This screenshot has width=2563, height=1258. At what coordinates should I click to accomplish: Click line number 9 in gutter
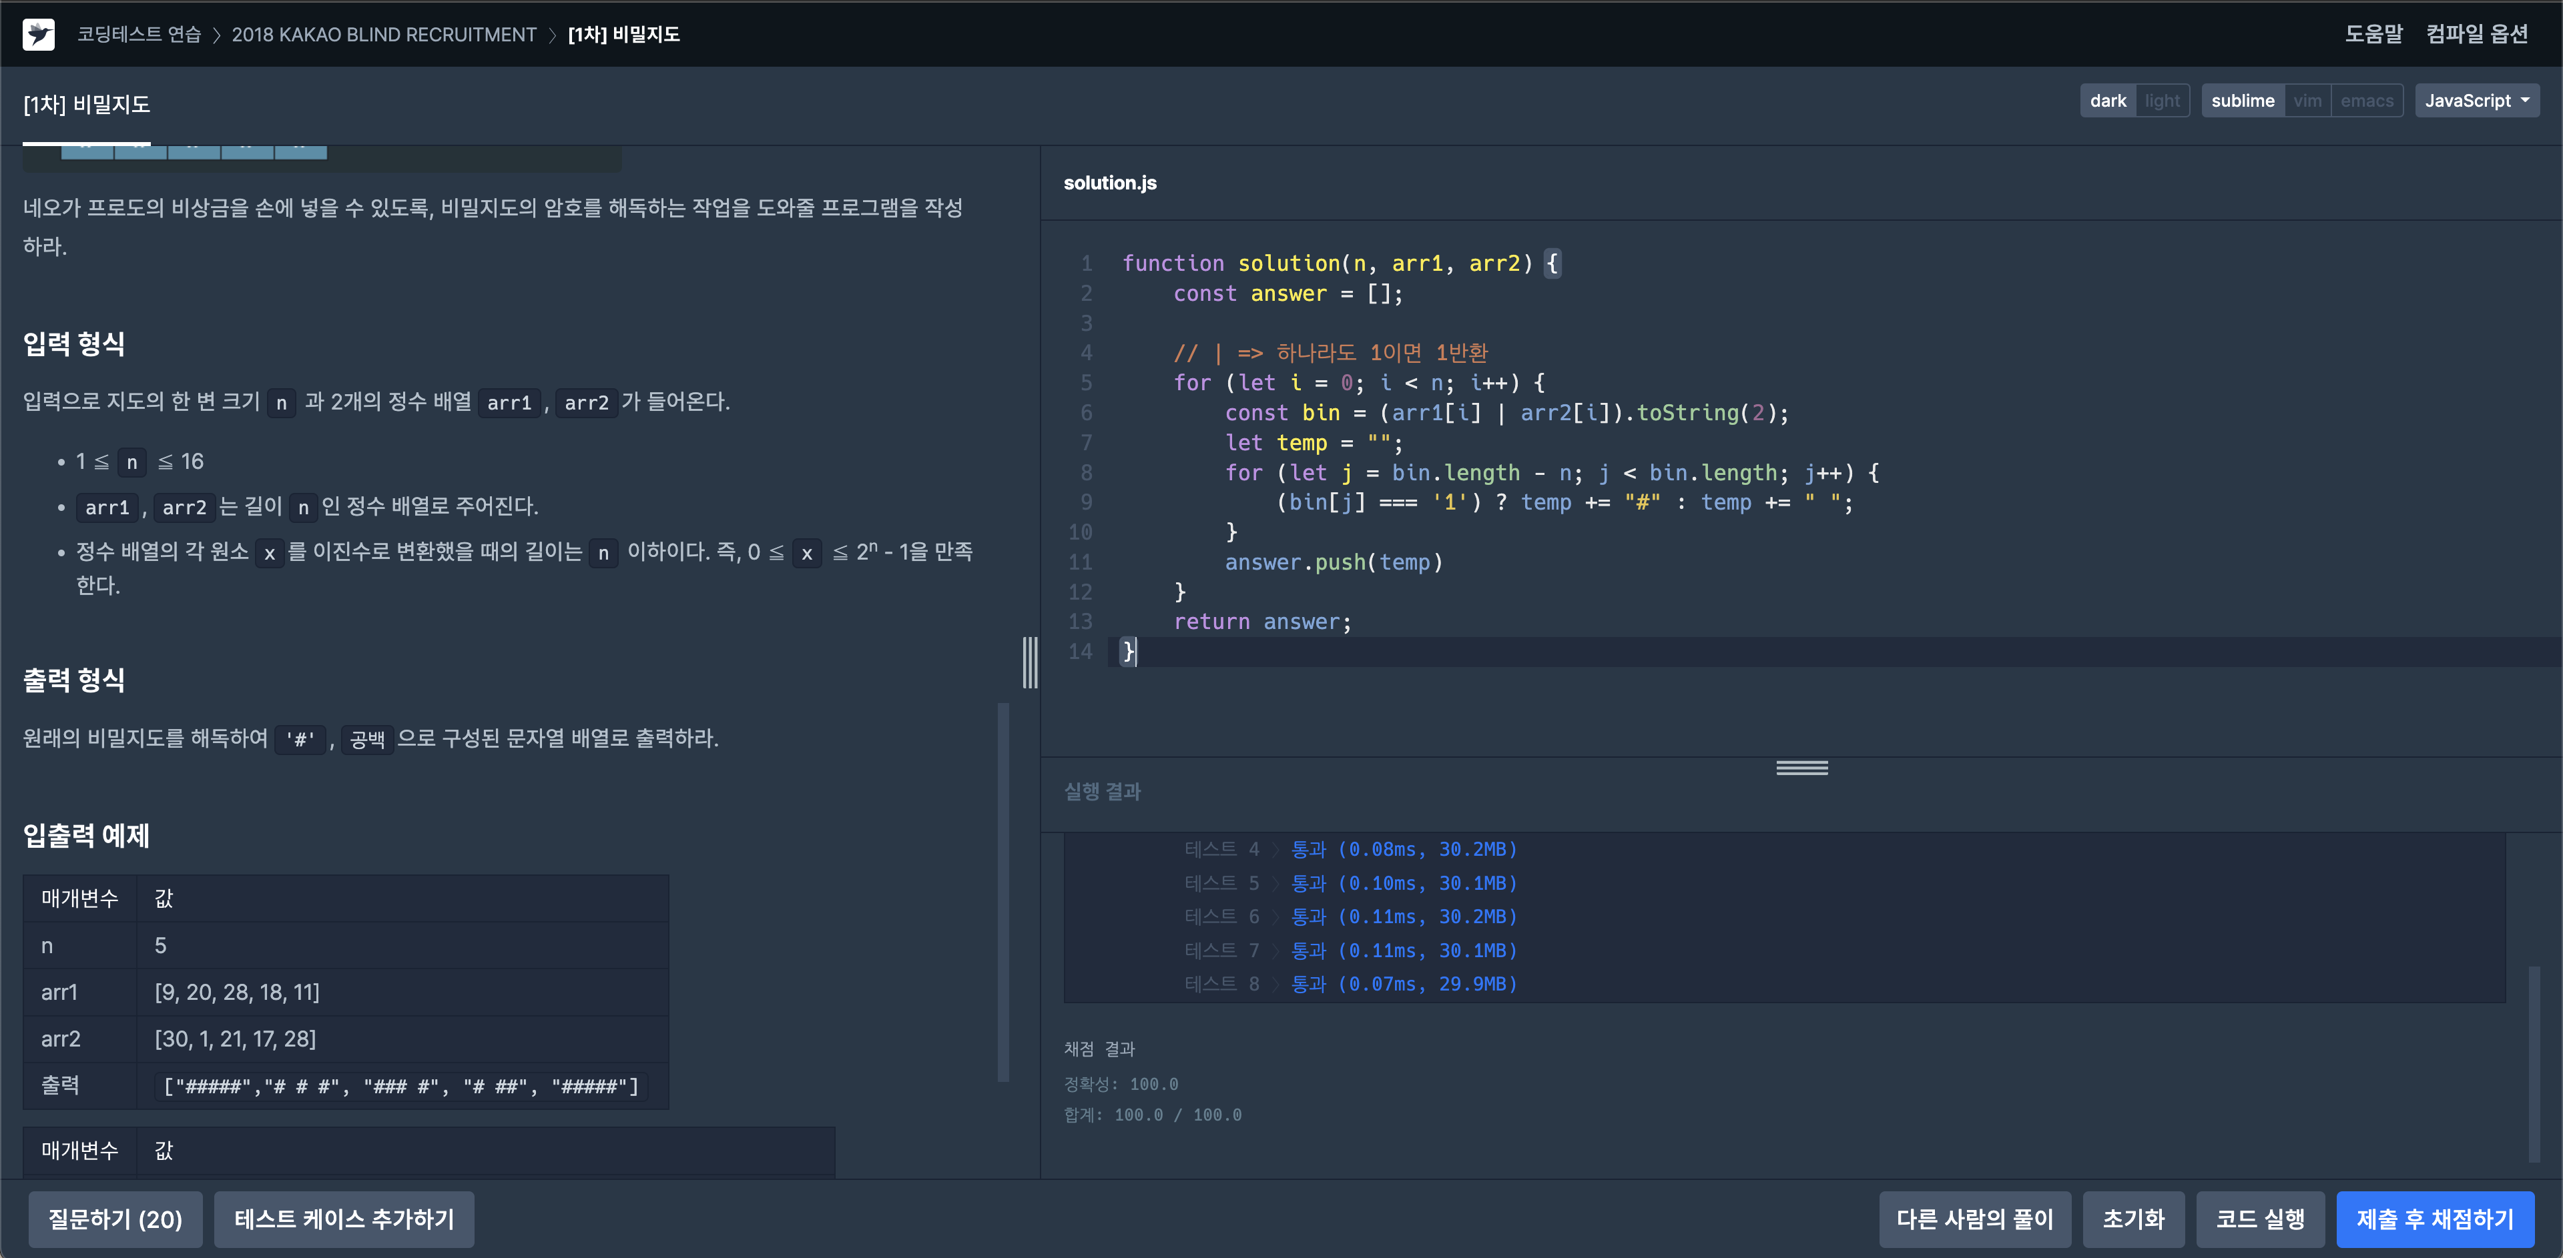click(1085, 502)
